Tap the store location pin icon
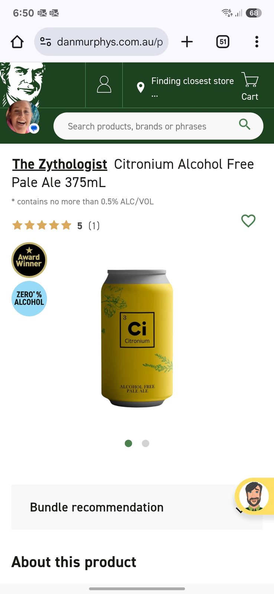The image size is (274, 594). (x=140, y=88)
